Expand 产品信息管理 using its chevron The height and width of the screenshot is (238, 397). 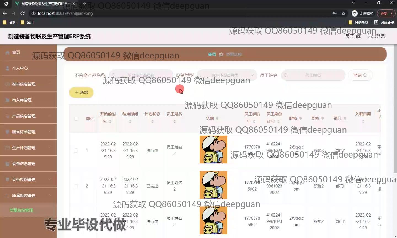50,116
